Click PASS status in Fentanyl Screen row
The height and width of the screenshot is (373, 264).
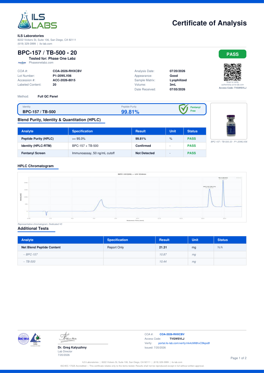pyautogui.click(x=192, y=153)
